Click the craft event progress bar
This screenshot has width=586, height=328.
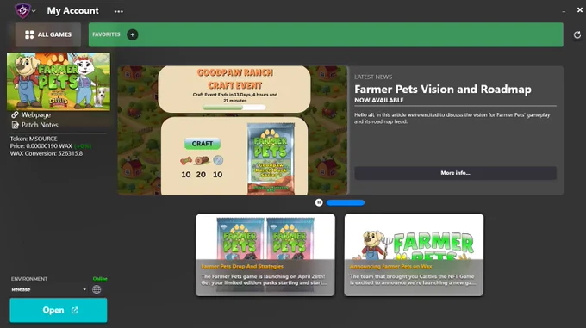tap(234, 108)
